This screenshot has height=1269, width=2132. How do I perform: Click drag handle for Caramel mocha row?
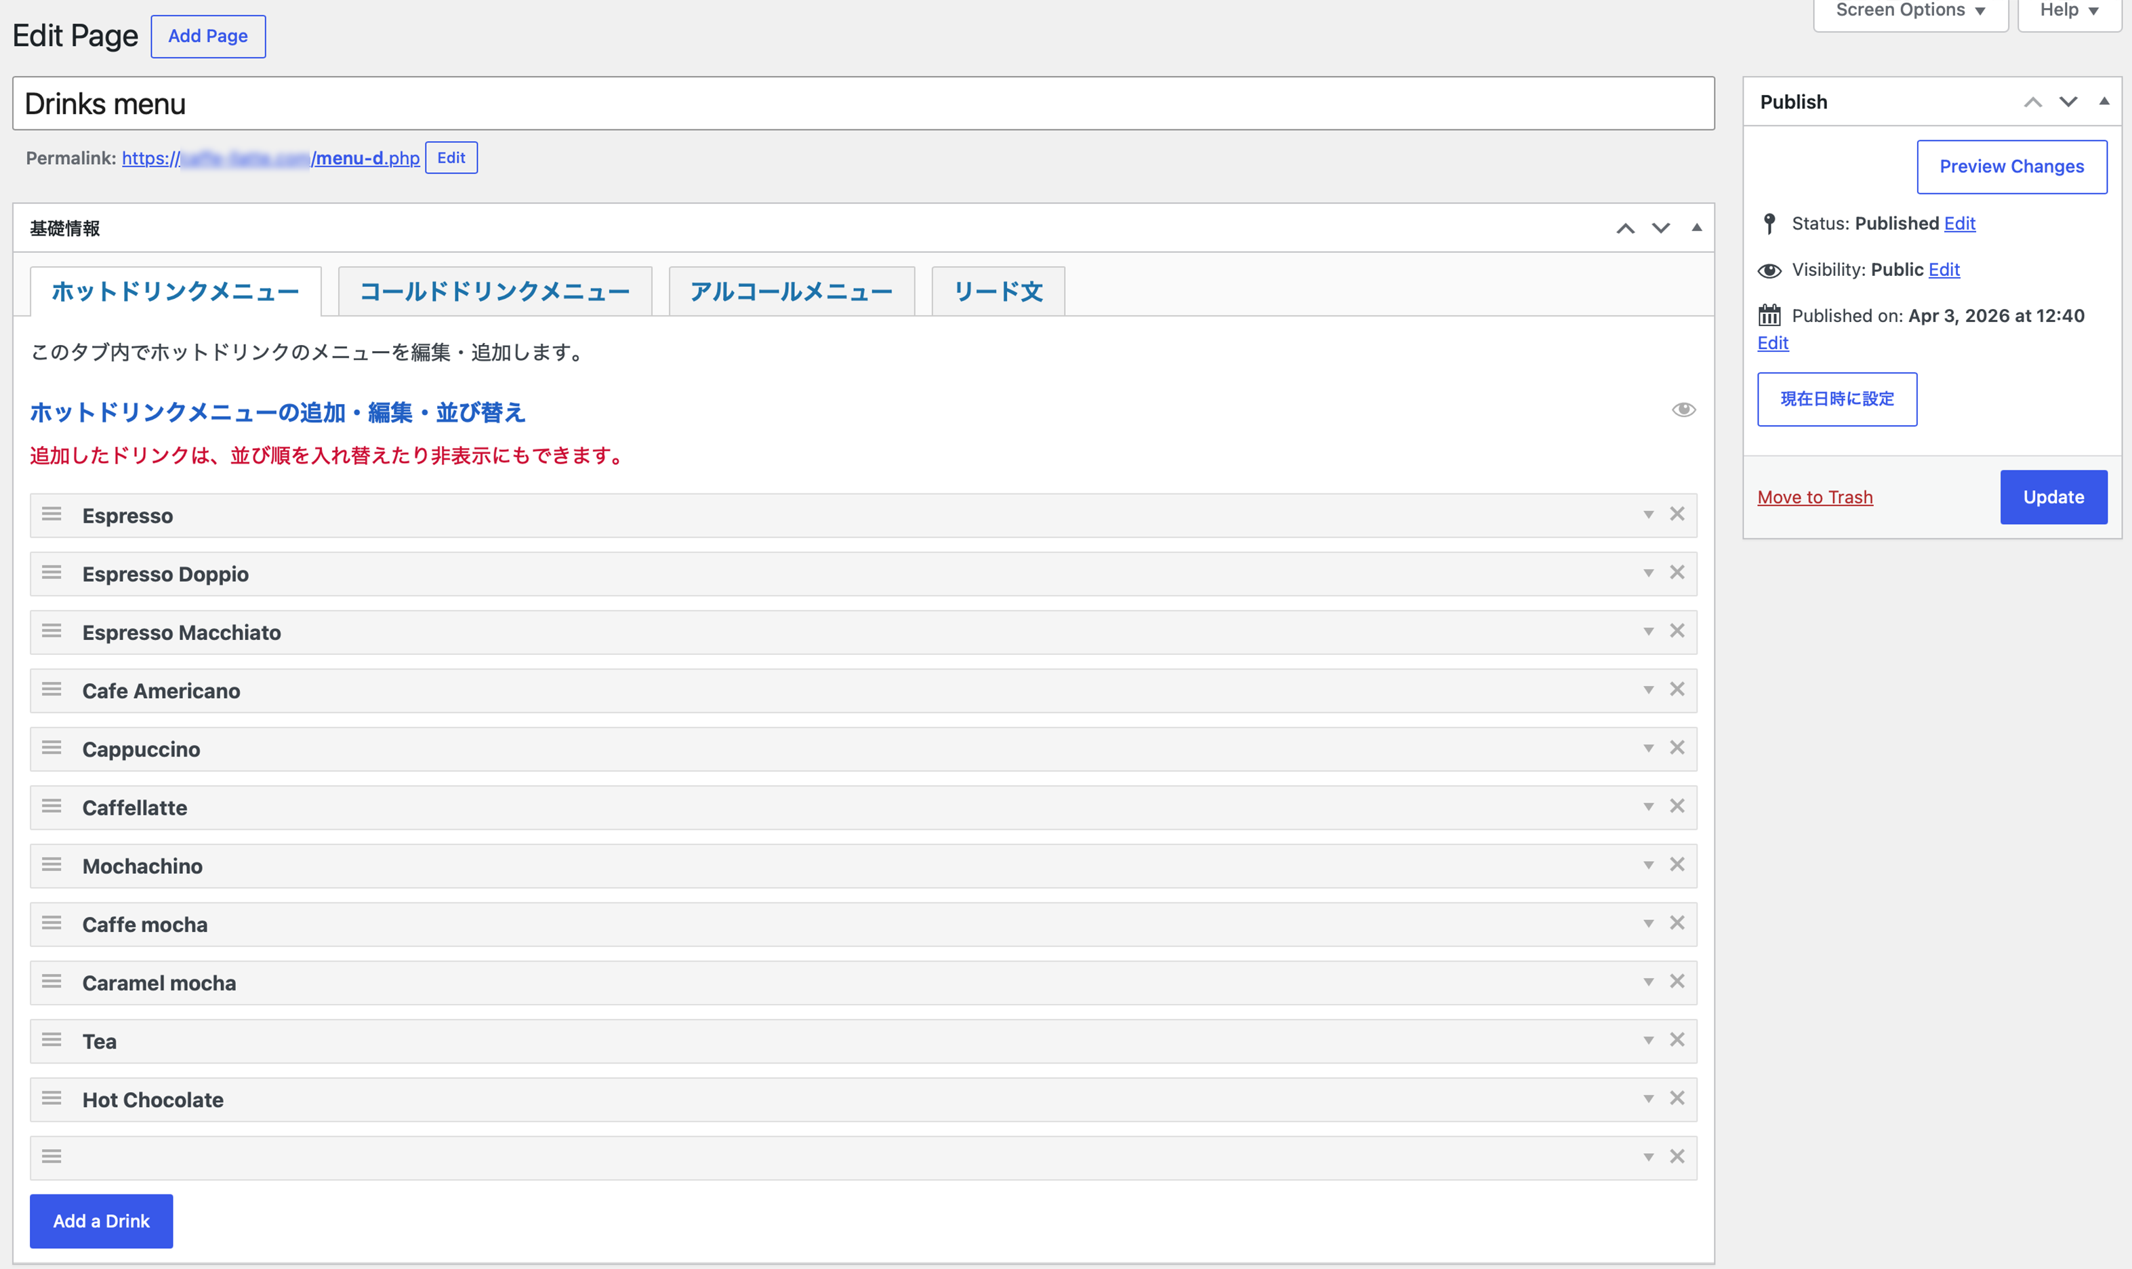coord(52,982)
